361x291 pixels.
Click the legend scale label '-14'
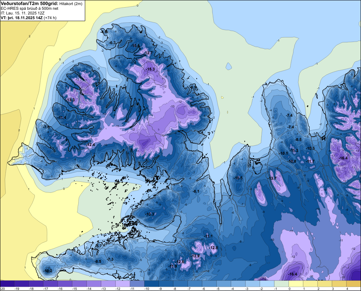click(89, 289)
